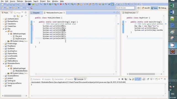Click the Clear Console icon

pos(130,79)
